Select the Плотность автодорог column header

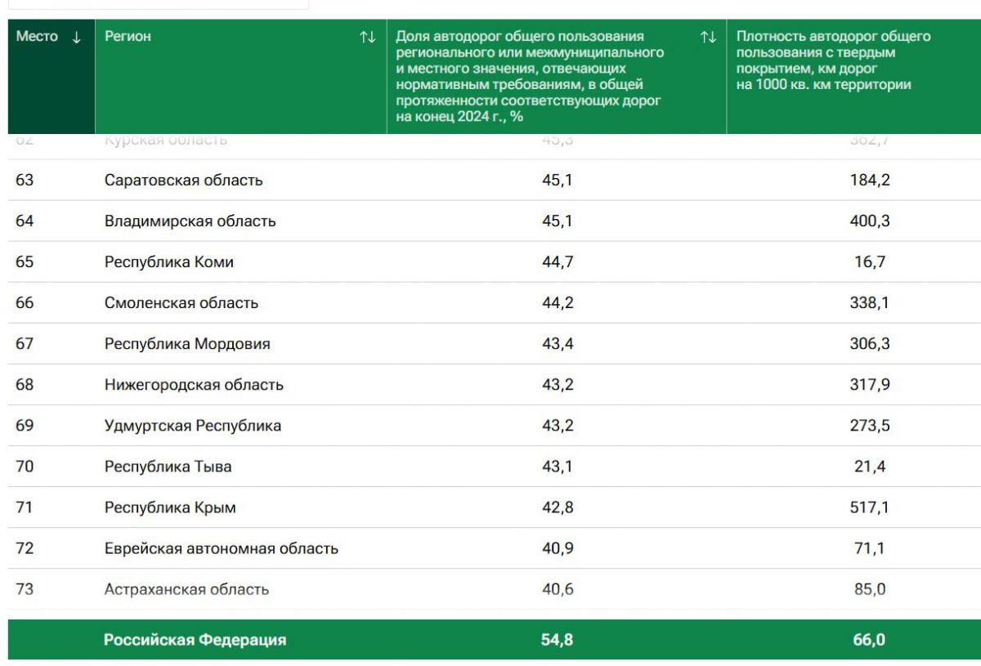tap(833, 60)
